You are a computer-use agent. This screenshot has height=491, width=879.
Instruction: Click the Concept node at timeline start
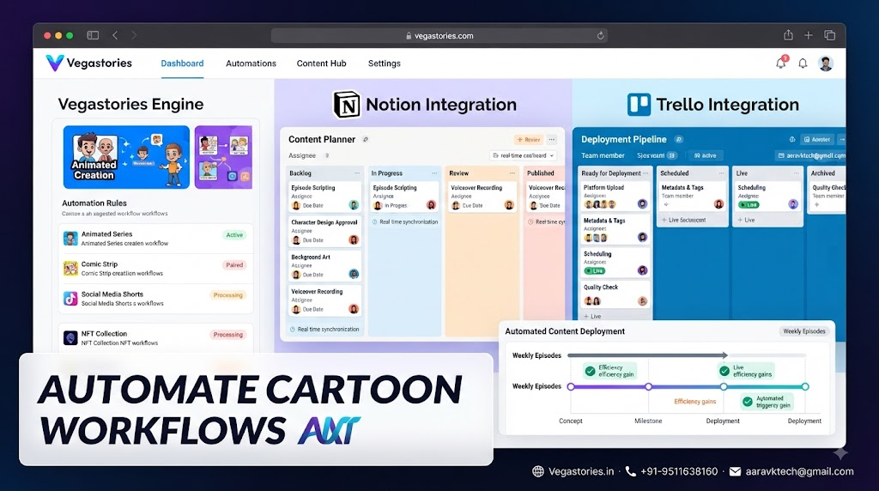pyautogui.click(x=571, y=387)
